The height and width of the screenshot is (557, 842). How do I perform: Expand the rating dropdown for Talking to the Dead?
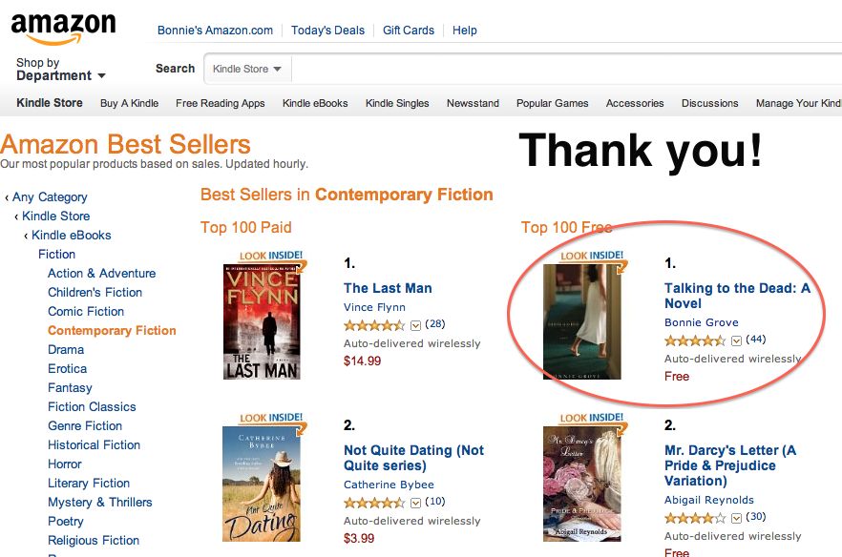coord(736,341)
